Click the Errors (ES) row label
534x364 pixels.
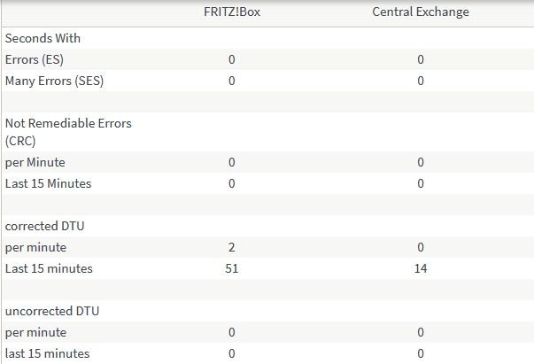(35, 59)
